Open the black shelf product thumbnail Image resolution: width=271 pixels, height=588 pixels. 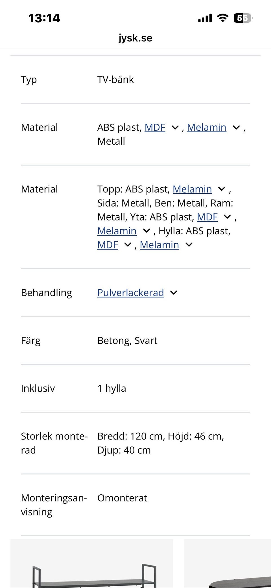pos(91,563)
